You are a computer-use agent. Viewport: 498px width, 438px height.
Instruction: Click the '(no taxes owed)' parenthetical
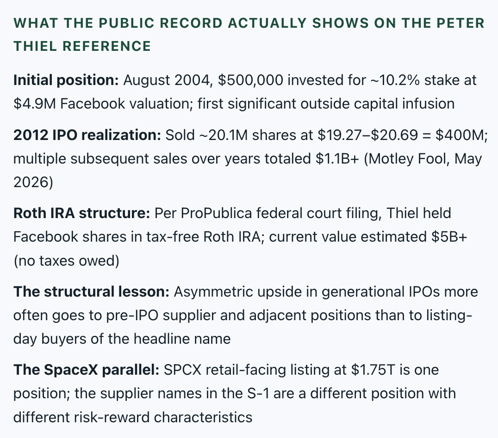[x=66, y=261]
